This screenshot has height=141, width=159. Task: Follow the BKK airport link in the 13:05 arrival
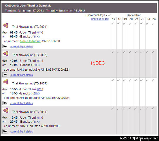coord(36,65)
